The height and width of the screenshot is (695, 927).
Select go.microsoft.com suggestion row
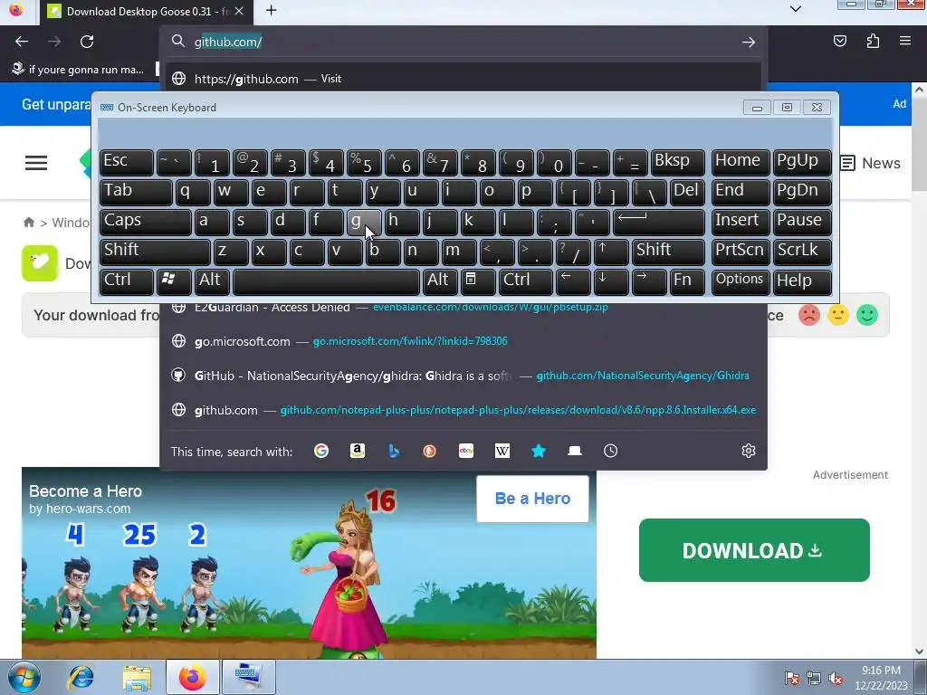point(463,341)
